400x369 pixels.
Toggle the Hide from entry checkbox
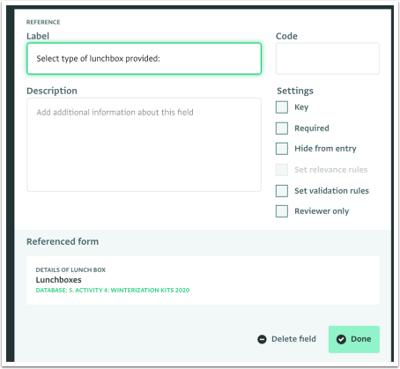(x=282, y=149)
